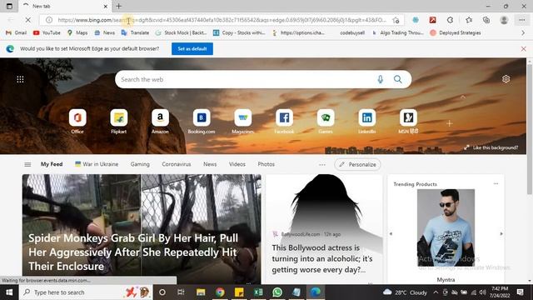Open the Amazon quick link
533x300 pixels.
[x=160, y=122]
